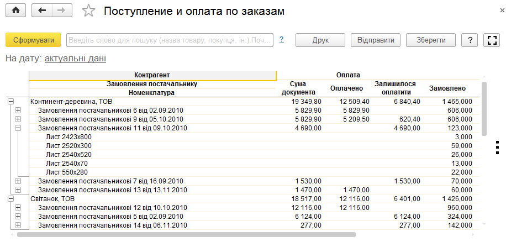
Task: Add report to favorites star
Action: pos(88,11)
